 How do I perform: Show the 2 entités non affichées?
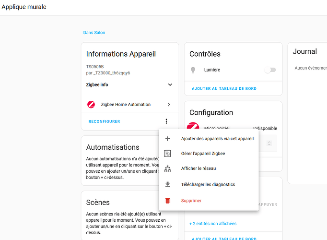coord(213,224)
